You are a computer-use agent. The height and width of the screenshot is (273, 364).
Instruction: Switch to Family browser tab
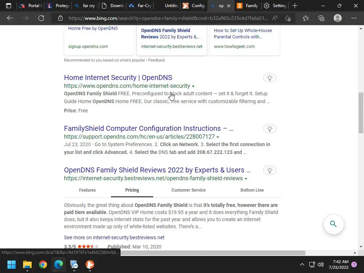pos(247,6)
